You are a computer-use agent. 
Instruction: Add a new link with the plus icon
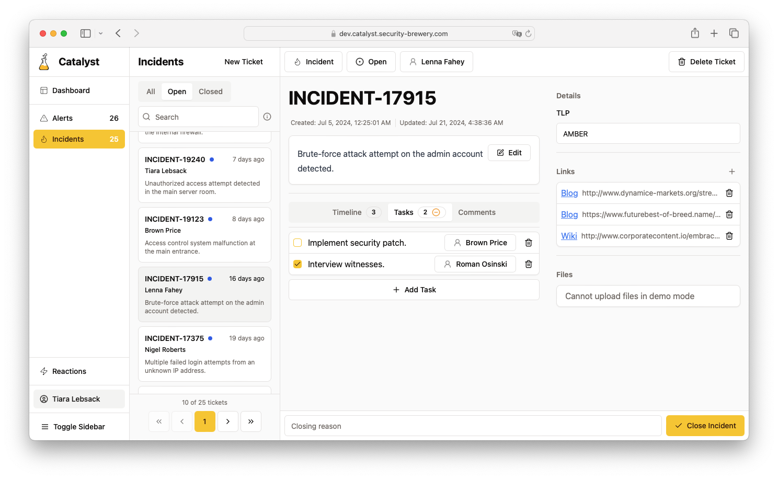pyautogui.click(x=731, y=171)
